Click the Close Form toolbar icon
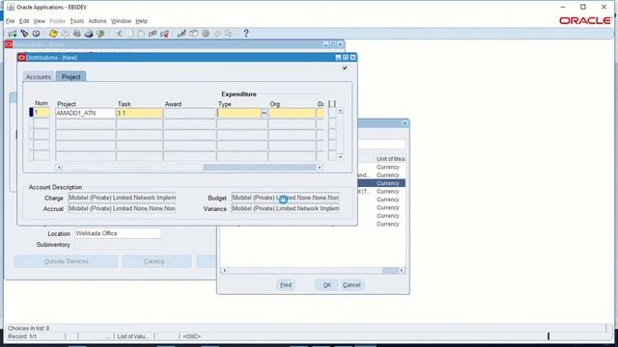Image resolution: width=618 pixels, height=347 pixels. point(100,34)
